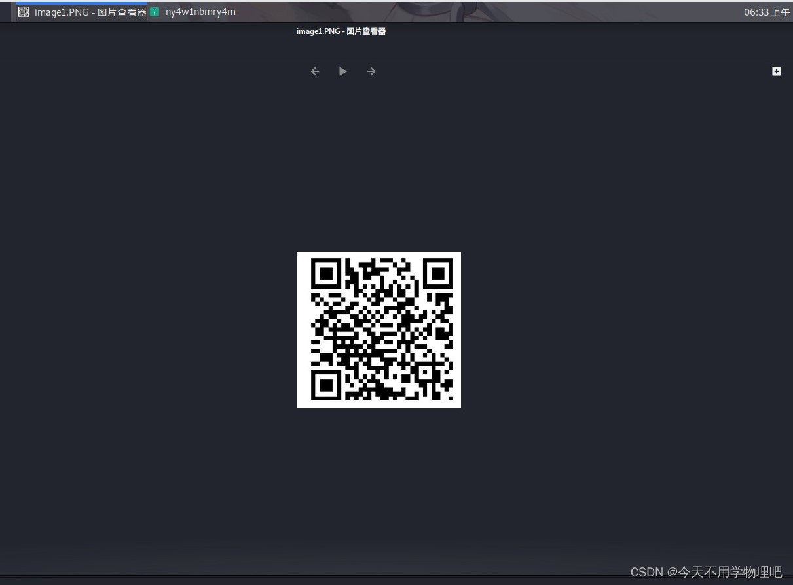The height and width of the screenshot is (585, 793).
Task: Click the displayed QR code image
Action: tap(379, 330)
